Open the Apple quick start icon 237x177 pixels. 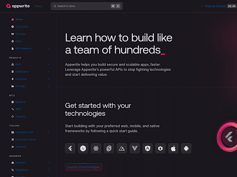point(173,148)
